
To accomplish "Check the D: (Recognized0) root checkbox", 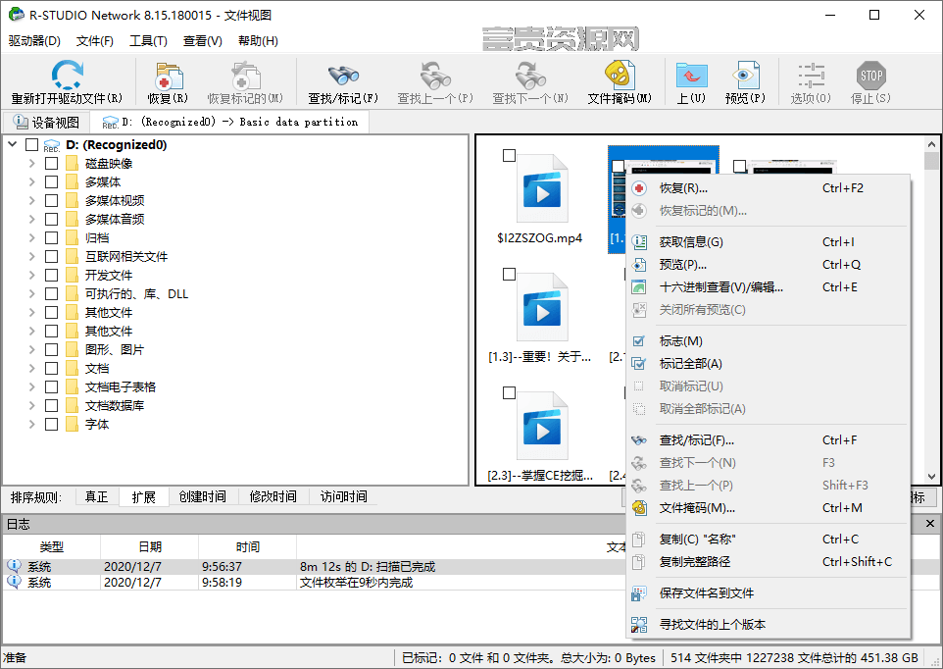I will (32, 144).
